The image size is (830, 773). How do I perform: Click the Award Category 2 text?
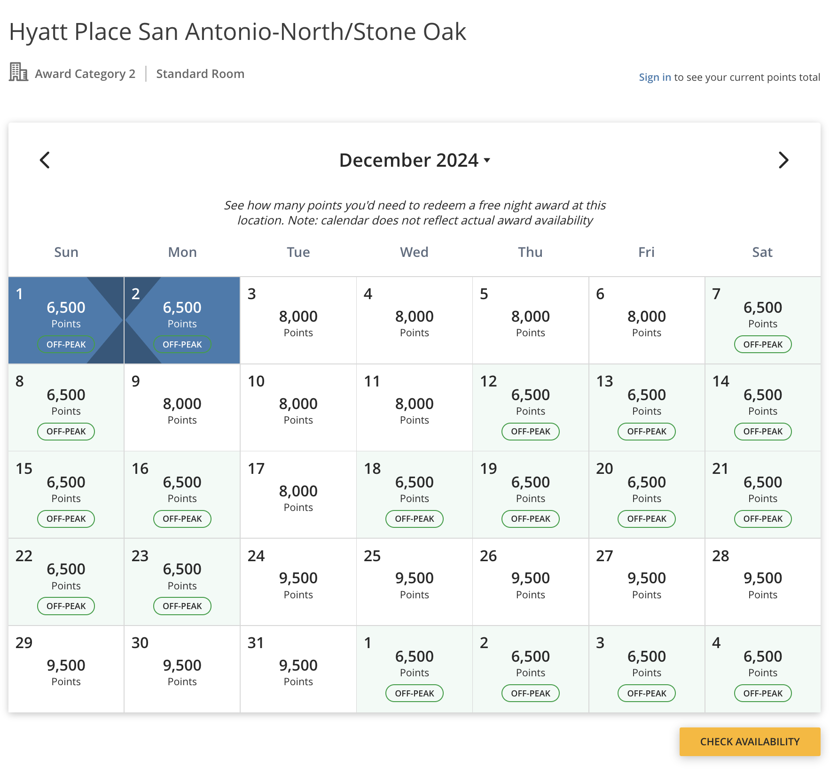tap(85, 74)
